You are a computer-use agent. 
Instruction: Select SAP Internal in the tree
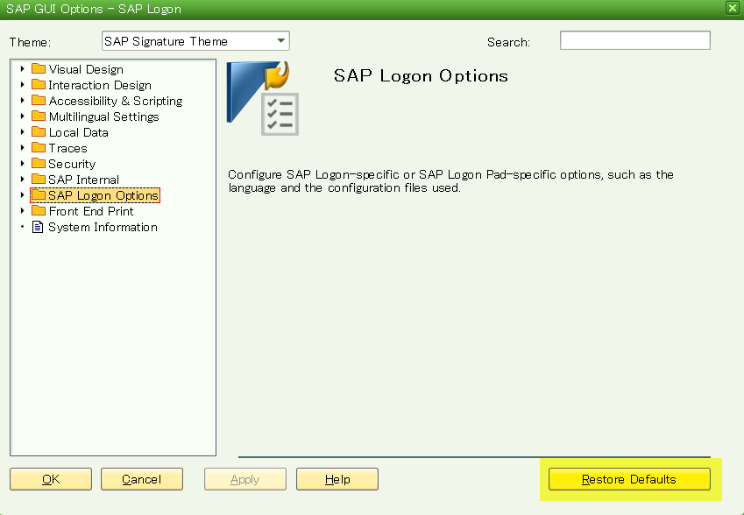tap(83, 180)
